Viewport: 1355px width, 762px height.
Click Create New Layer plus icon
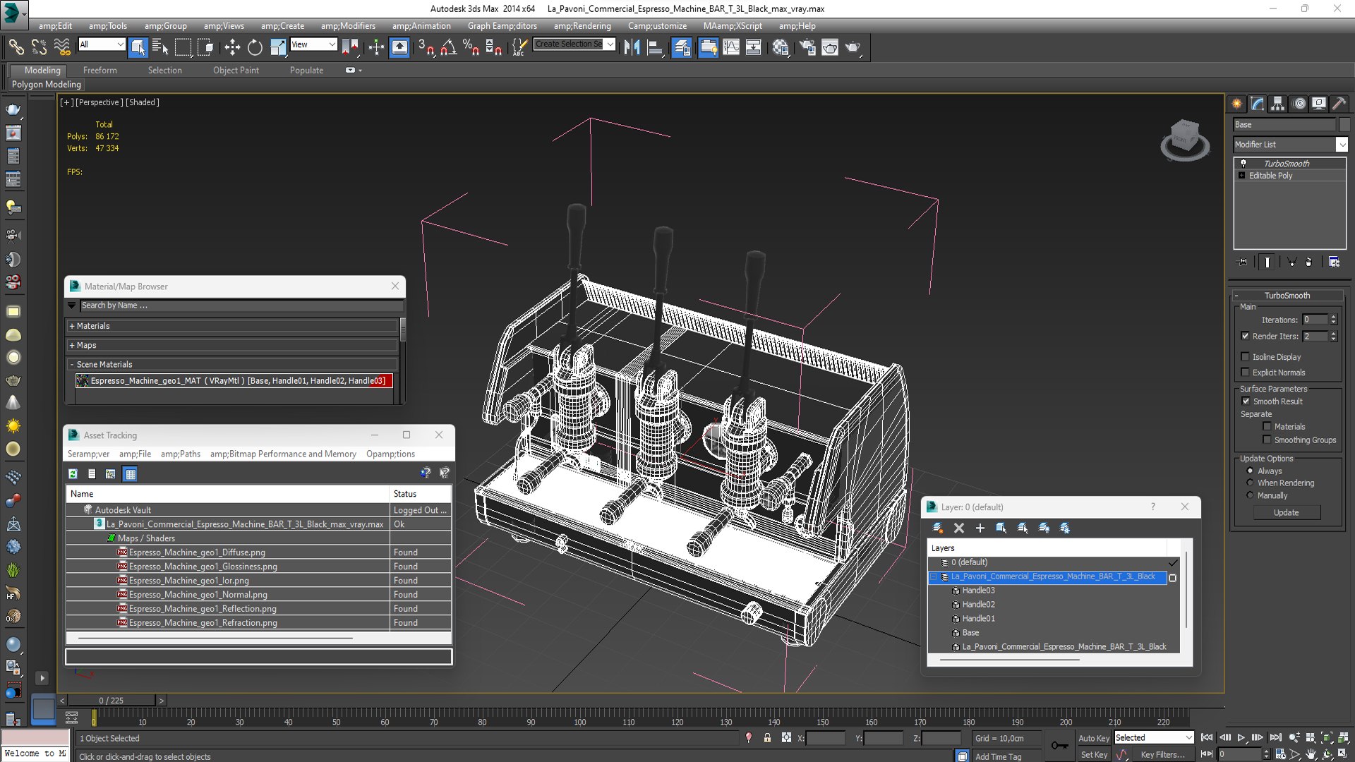[980, 528]
